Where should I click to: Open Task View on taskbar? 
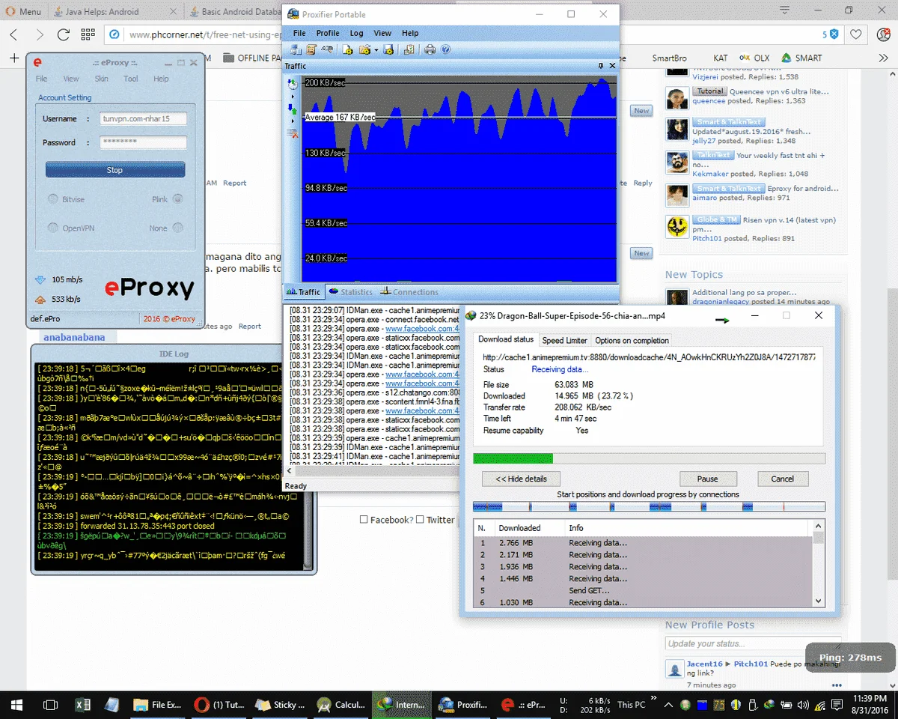pos(51,705)
